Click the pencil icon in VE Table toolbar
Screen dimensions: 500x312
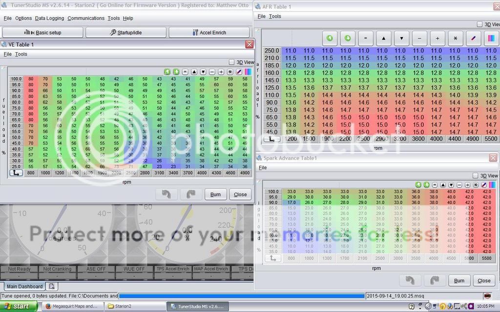point(239,72)
